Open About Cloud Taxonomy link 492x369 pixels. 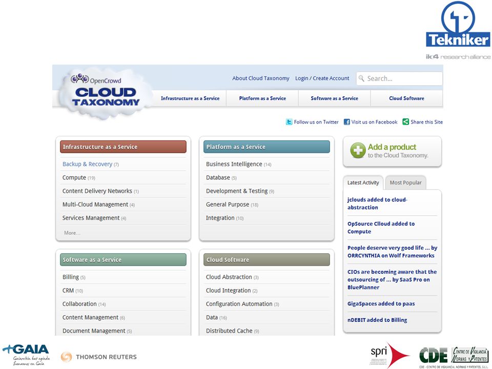261,78
